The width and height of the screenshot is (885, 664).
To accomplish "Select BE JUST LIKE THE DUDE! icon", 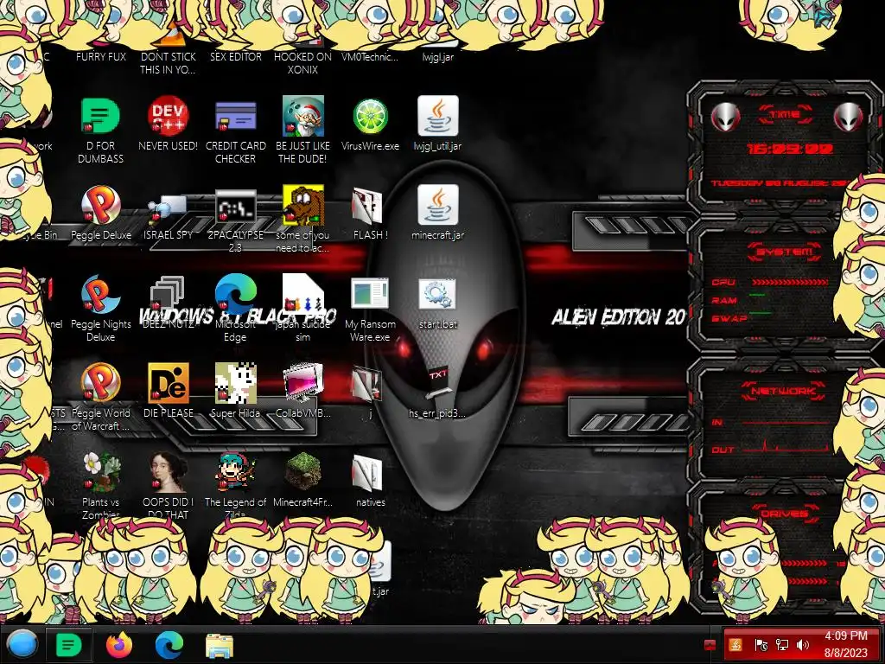I will click(x=303, y=117).
